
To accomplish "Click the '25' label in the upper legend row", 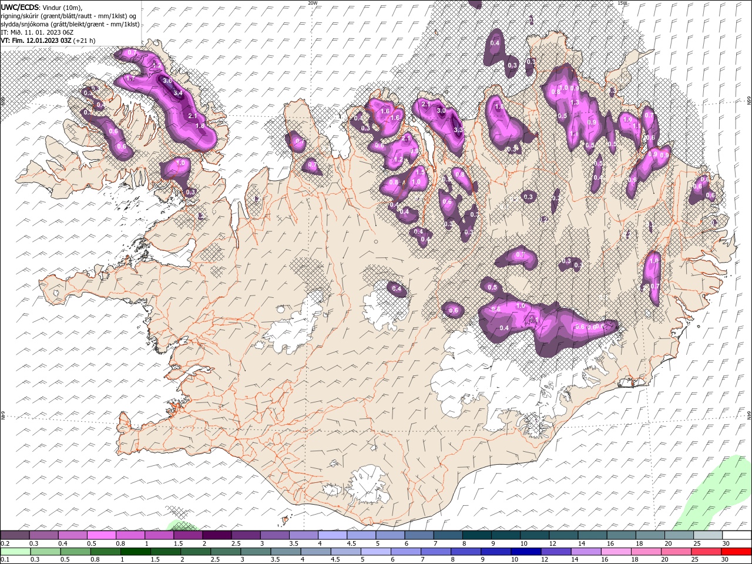I will pos(697,543).
